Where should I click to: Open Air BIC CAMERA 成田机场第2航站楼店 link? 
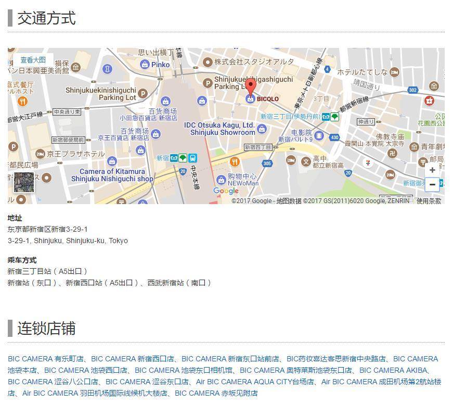(x=381, y=382)
